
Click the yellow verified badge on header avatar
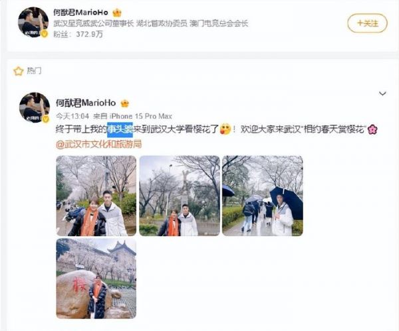(45, 34)
